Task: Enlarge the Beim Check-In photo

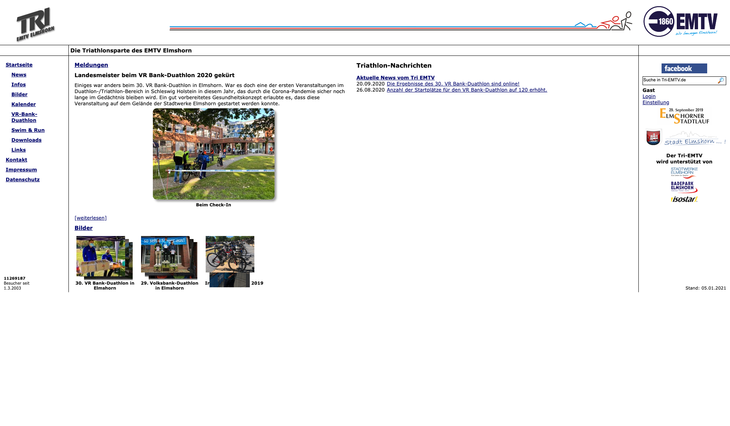Action: (213, 154)
